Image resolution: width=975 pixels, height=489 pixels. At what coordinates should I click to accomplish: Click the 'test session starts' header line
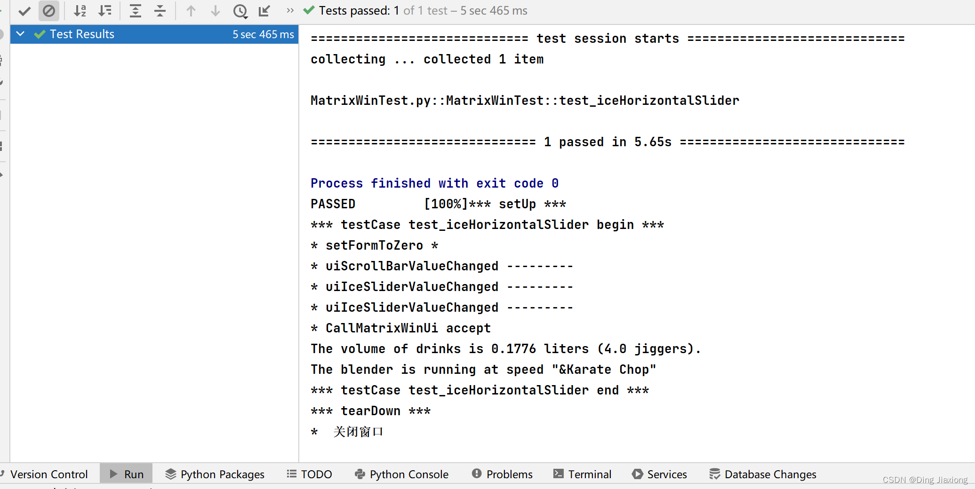pos(607,39)
